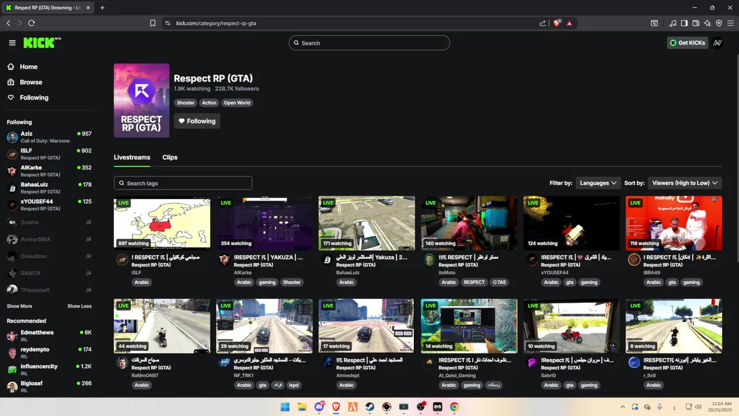Toggle the Following category button

(x=197, y=121)
